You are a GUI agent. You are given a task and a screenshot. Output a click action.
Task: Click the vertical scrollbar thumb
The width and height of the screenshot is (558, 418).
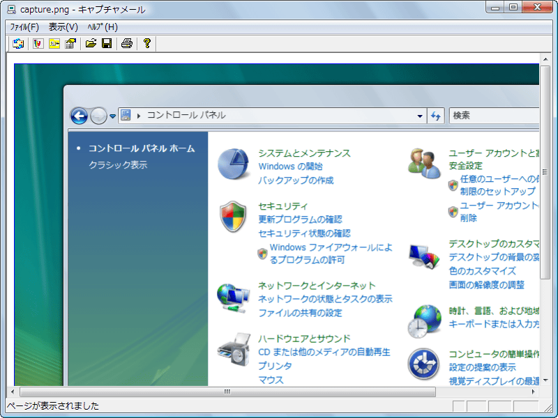[x=545, y=172]
